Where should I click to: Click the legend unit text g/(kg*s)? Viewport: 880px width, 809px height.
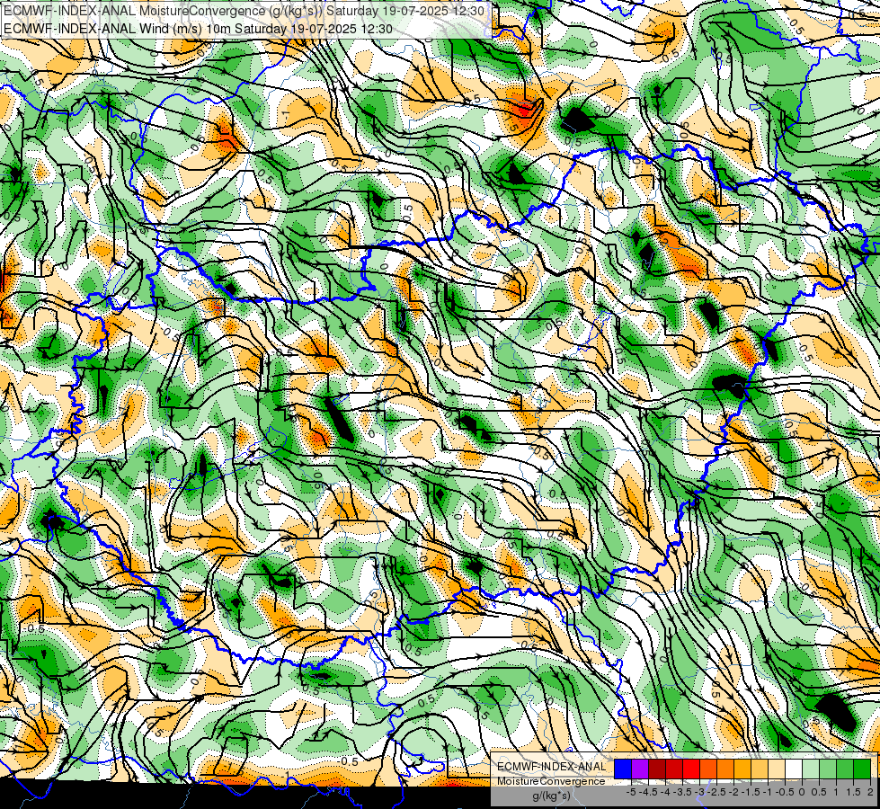(x=551, y=796)
